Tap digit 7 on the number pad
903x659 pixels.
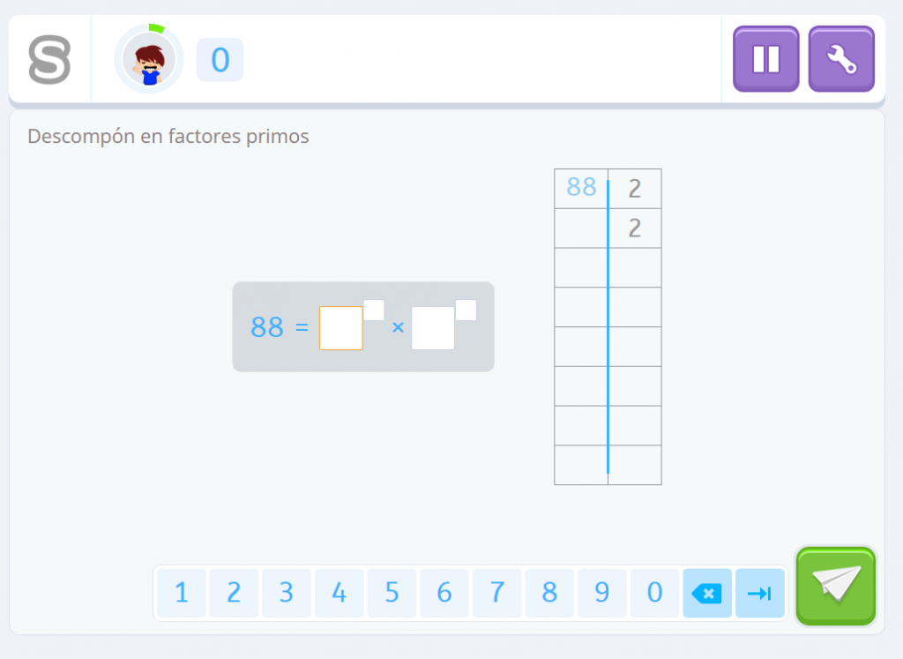tap(496, 593)
